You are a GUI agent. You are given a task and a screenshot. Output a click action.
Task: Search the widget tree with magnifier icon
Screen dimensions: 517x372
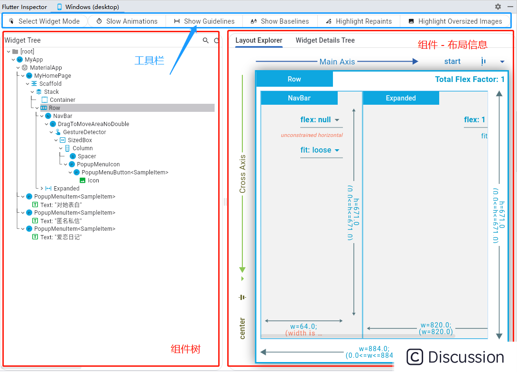(205, 40)
